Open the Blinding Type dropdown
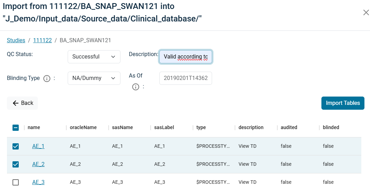The width and height of the screenshot is (370, 190). pos(94,78)
